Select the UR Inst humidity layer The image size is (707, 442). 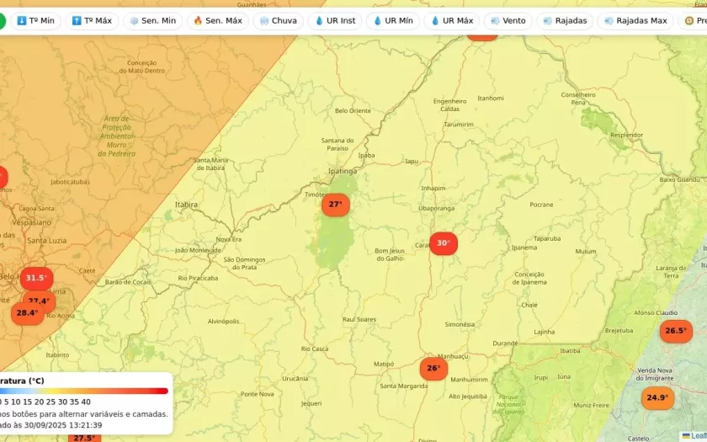[x=334, y=20]
